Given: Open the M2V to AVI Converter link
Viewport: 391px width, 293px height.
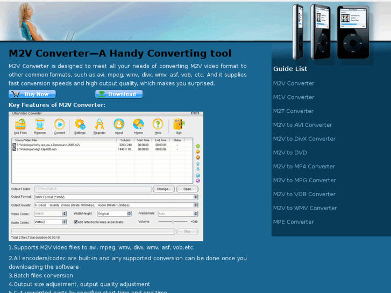Looking at the screenshot, I should pyautogui.click(x=302, y=125).
